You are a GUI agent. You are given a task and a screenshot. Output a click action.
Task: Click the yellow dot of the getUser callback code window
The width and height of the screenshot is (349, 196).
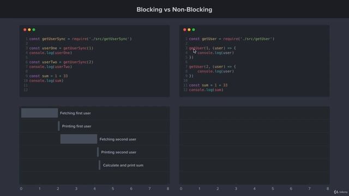tap(189, 29)
